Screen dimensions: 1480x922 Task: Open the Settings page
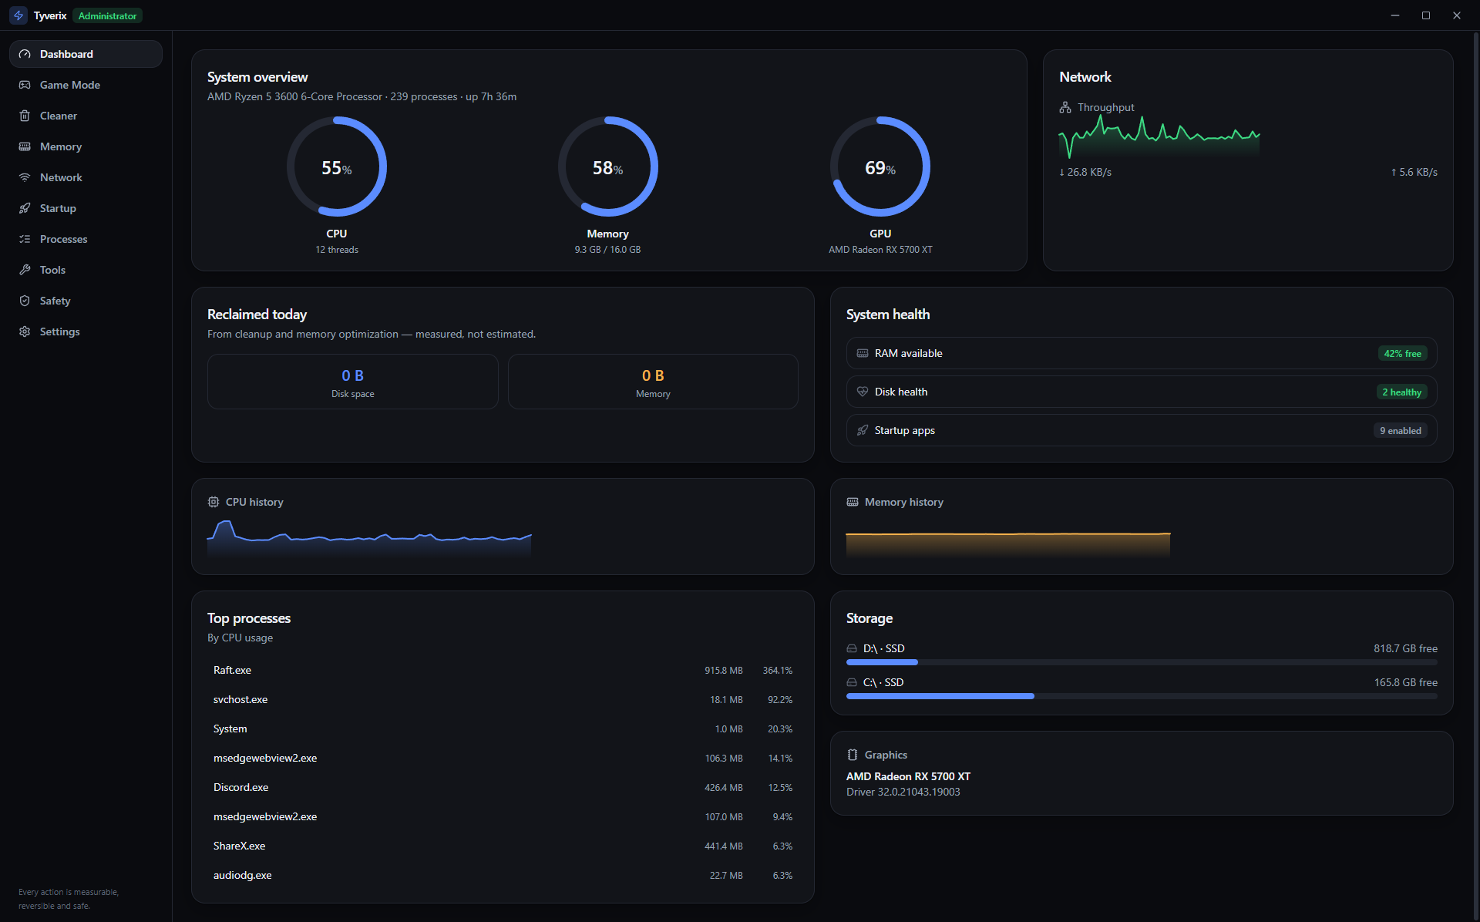click(x=86, y=331)
